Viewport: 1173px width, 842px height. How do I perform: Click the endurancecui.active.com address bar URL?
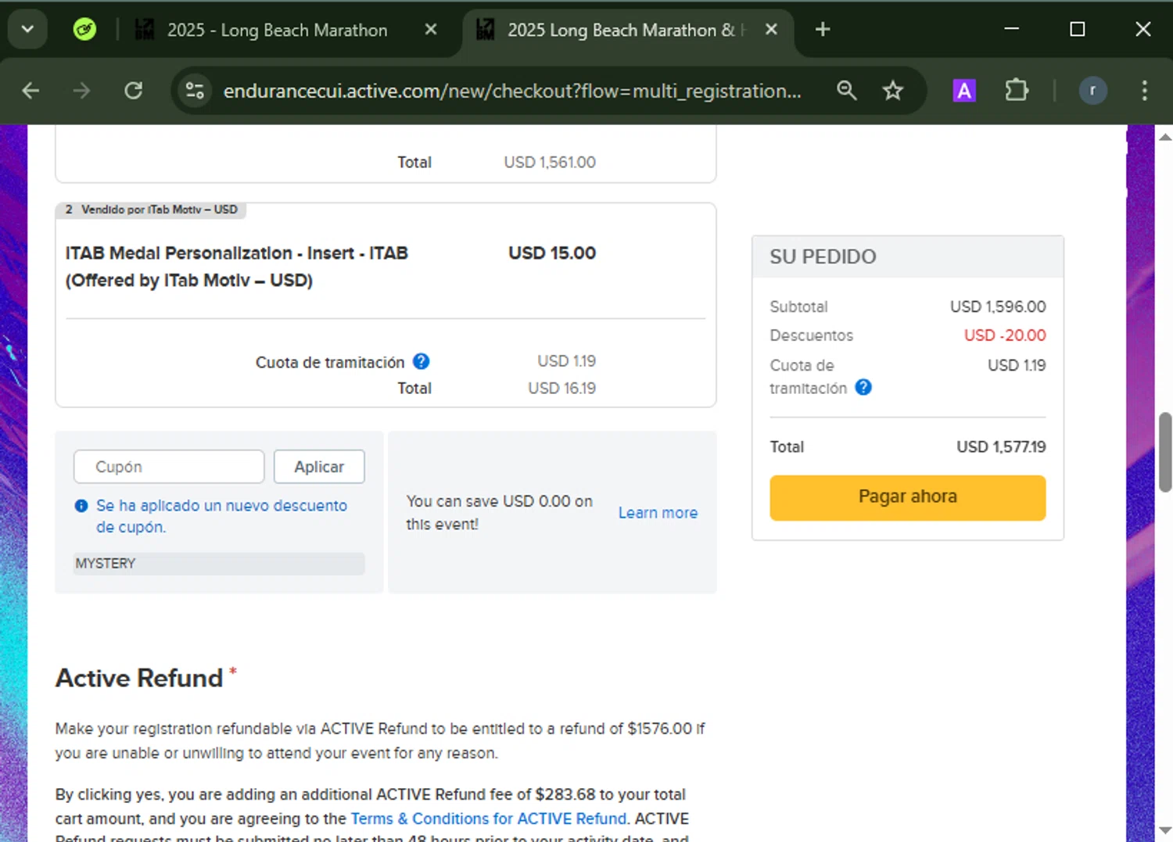coord(512,91)
